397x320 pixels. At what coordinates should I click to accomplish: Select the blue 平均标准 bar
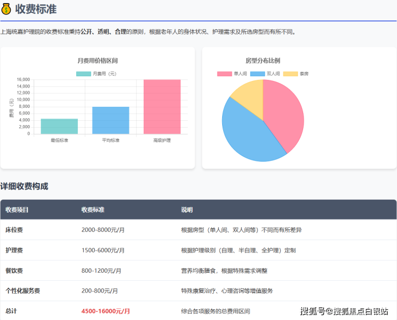point(111,120)
